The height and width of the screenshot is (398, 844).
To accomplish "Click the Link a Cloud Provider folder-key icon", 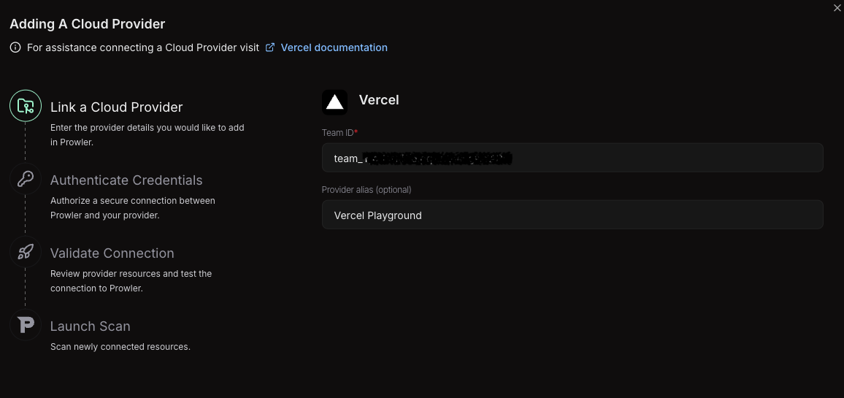I will tap(26, 106).
